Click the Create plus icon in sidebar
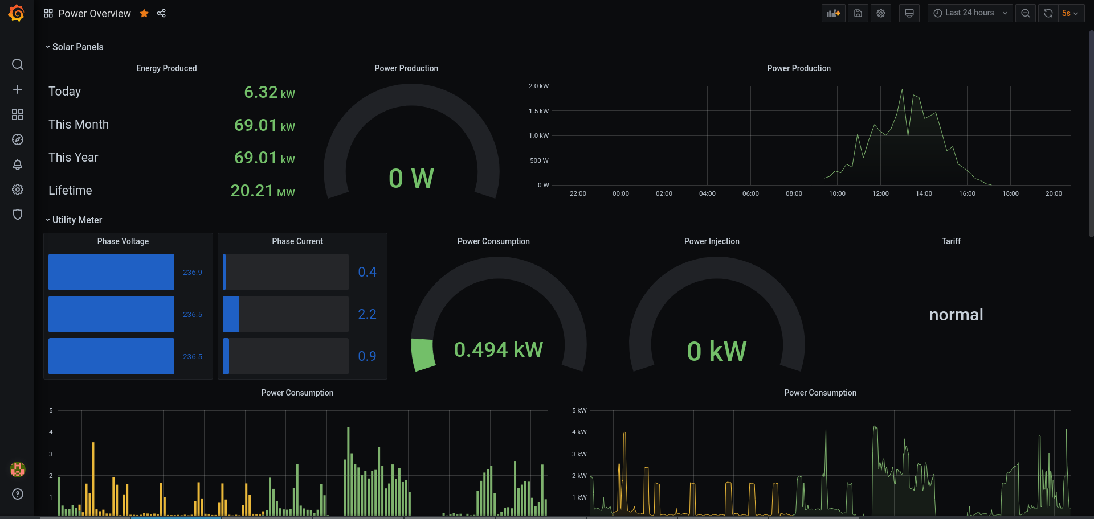This screenshot has height=519, width=1094. pyautogui.click(x=18, y=89)
